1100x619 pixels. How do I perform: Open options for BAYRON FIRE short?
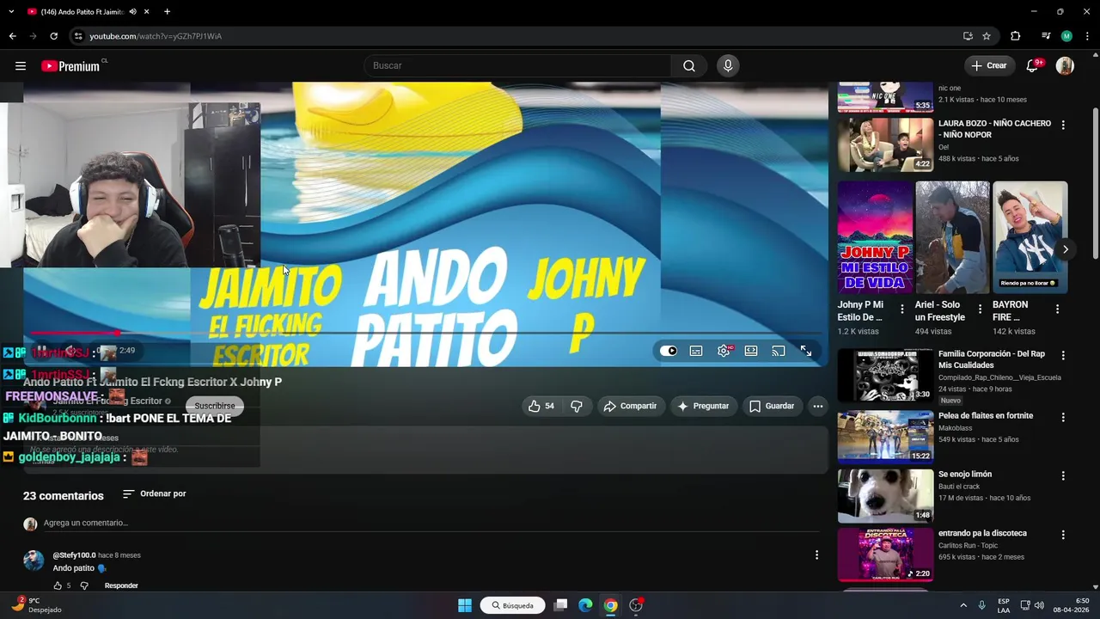[x=1057, y=309]
